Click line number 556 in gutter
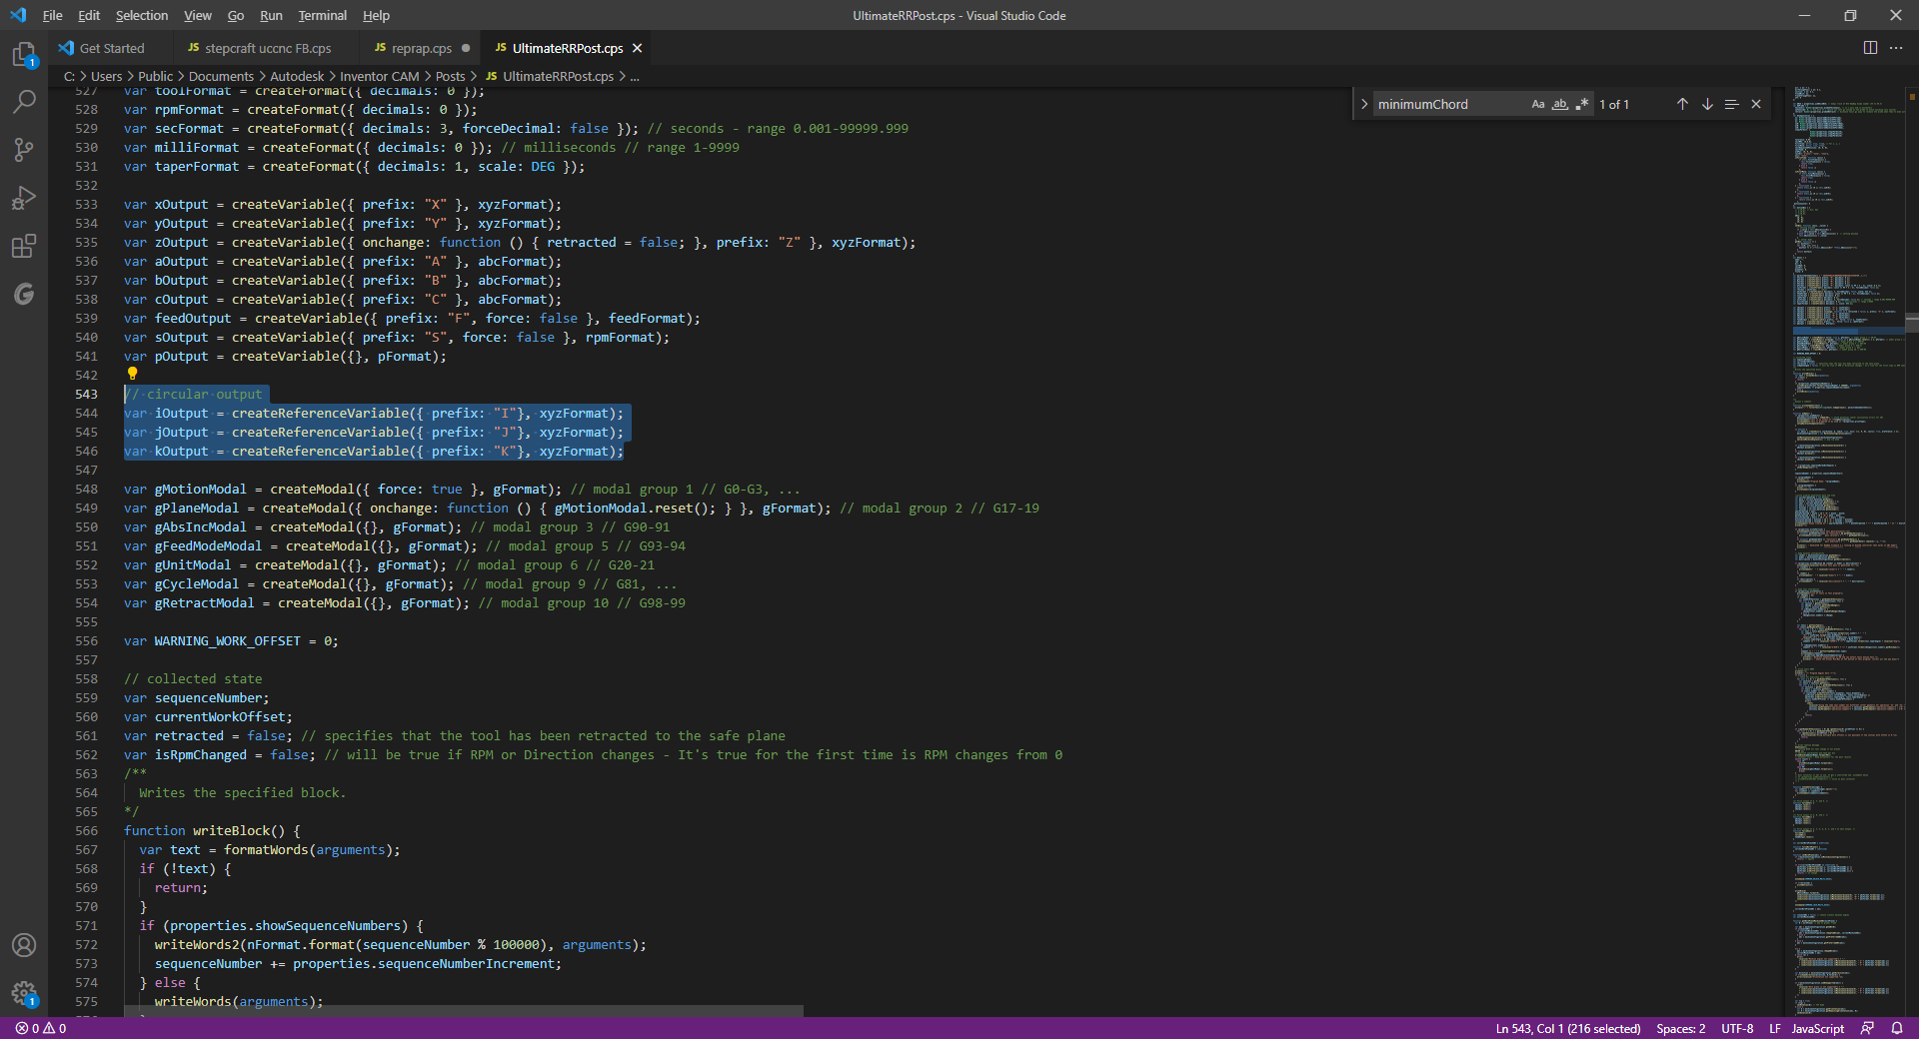Screen dimensions: 1919x1039 (x=87, y=641)
